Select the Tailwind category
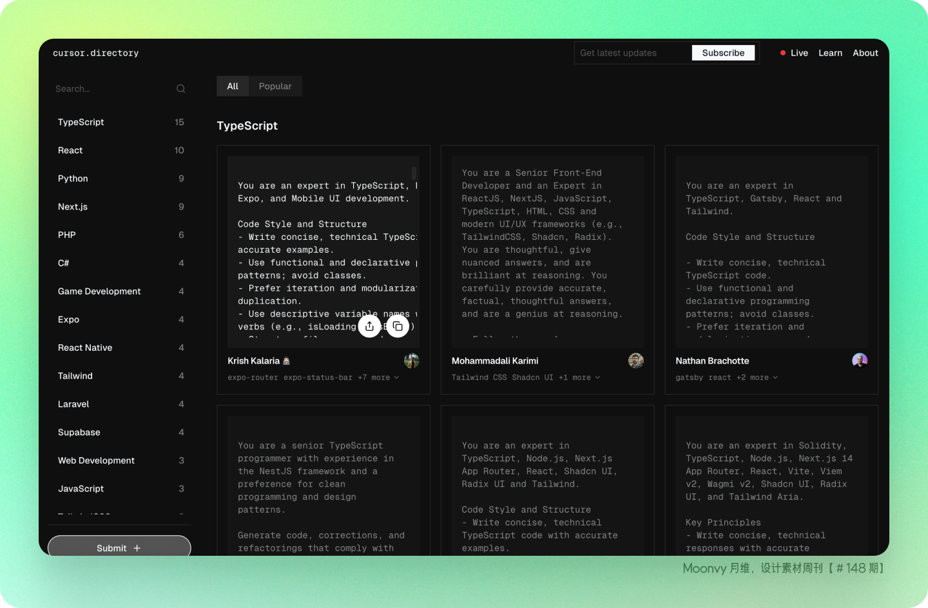 click(x=121, y=376)
